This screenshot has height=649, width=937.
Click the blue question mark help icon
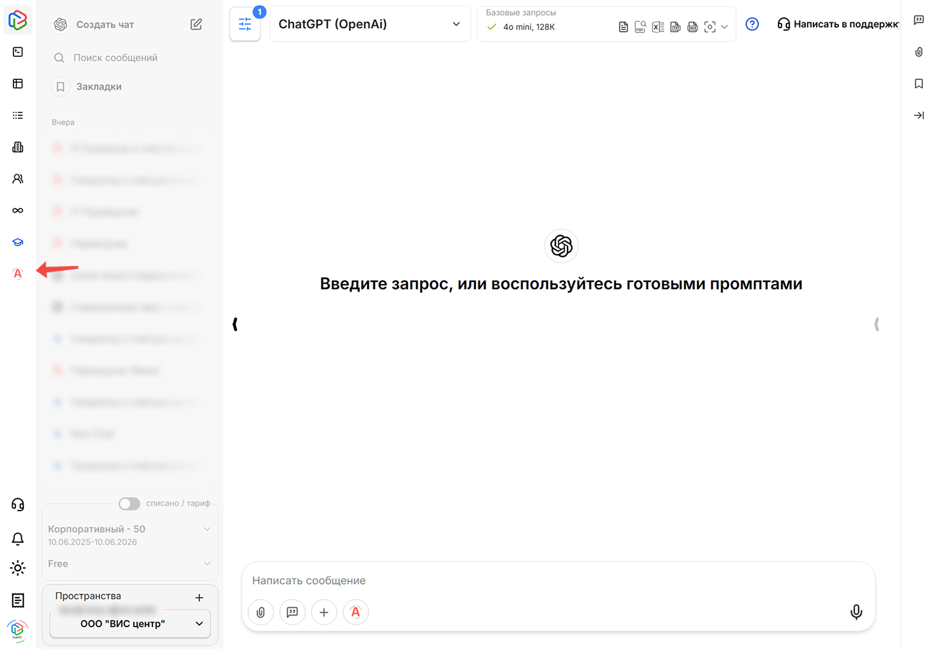point(752,24)
